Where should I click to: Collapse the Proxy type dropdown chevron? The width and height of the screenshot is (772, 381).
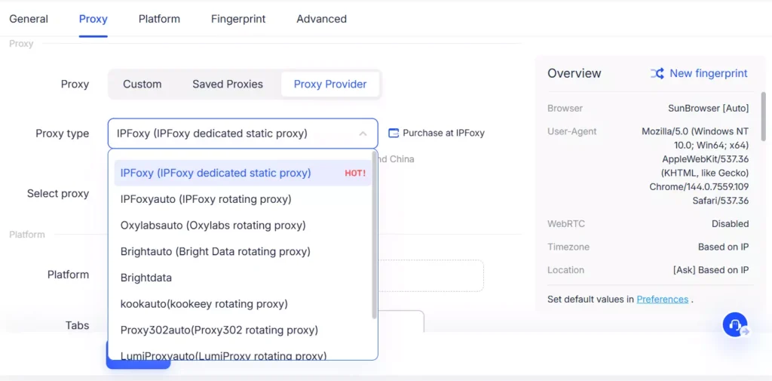tap(363, 134)
